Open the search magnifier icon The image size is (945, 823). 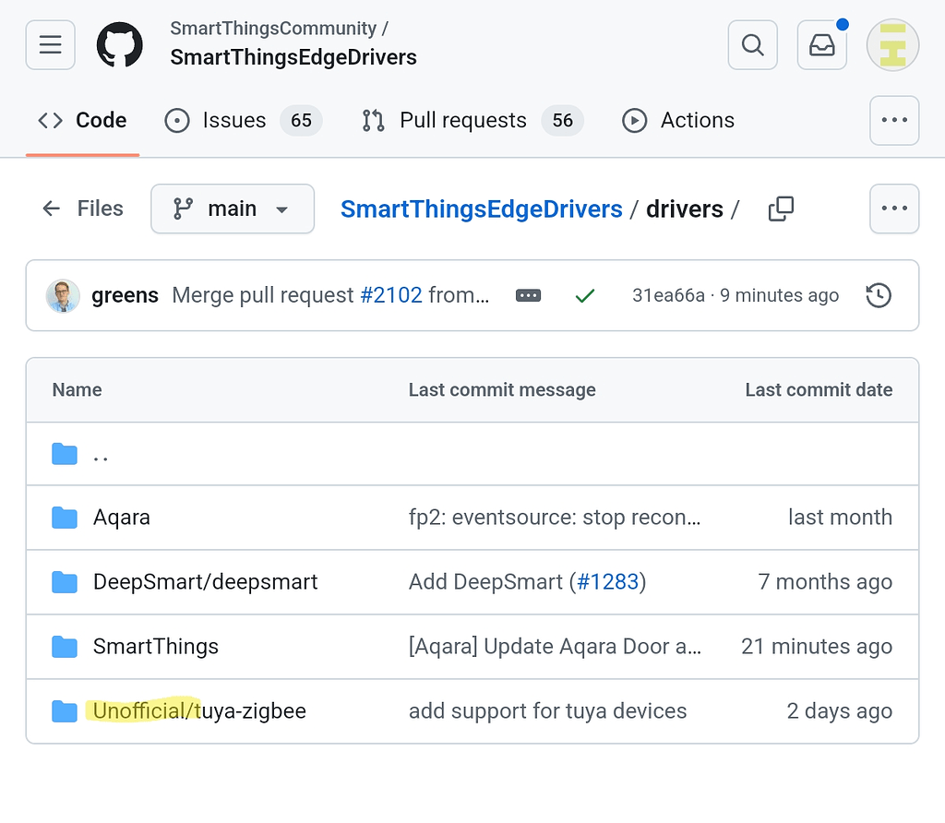pos(752,44)
